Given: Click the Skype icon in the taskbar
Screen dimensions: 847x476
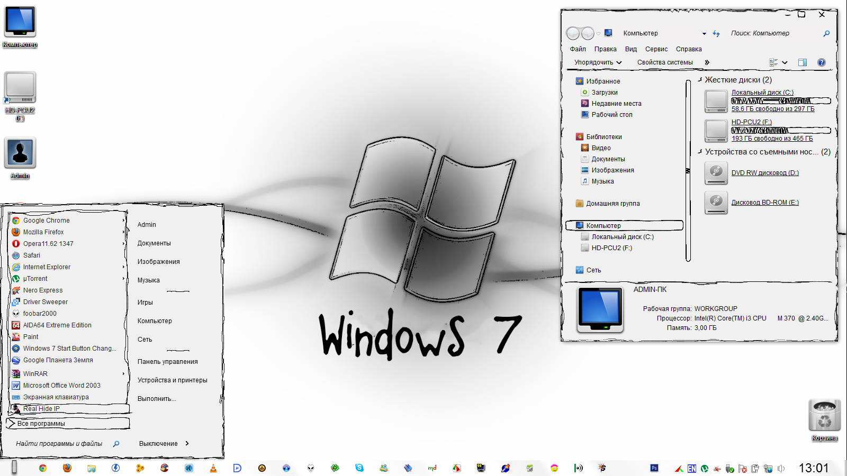Looking at the screenshot, I should click(x=359, y=468).
